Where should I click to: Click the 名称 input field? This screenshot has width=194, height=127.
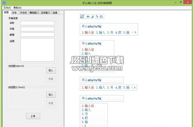38,23
